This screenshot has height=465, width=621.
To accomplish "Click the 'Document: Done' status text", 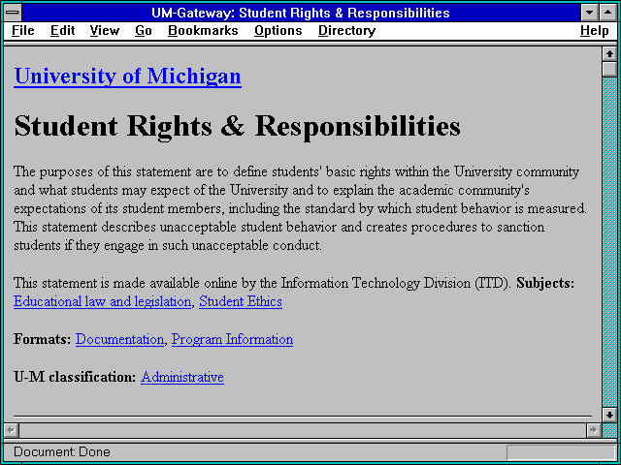I will click(x=62, y=451).
